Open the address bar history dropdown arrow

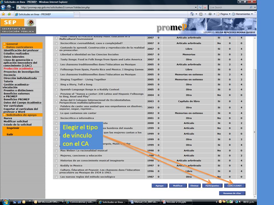click(196, 7)
